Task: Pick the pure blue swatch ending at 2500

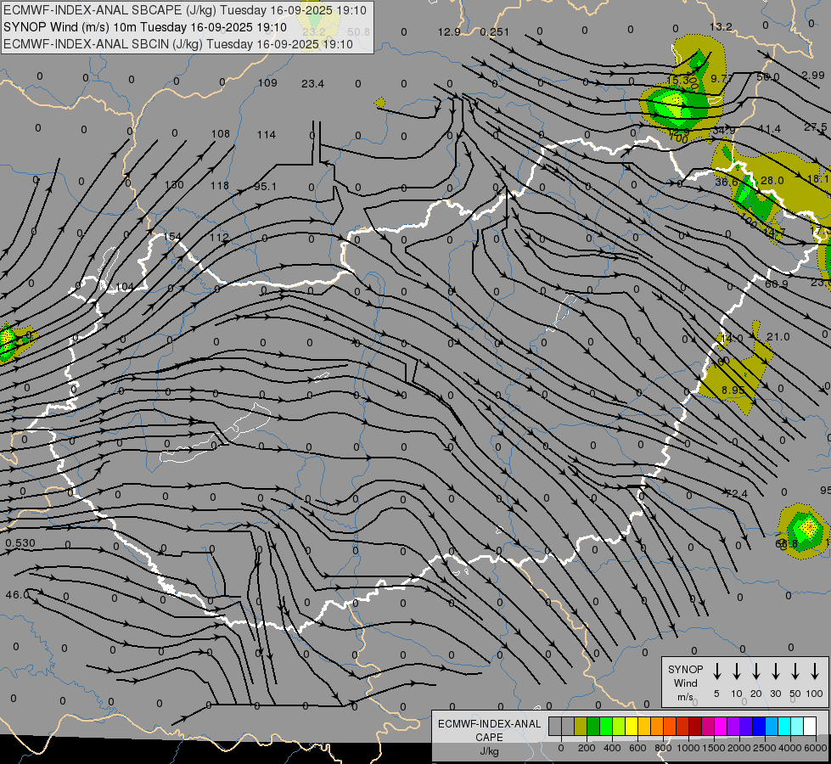Action: point(759,726)
